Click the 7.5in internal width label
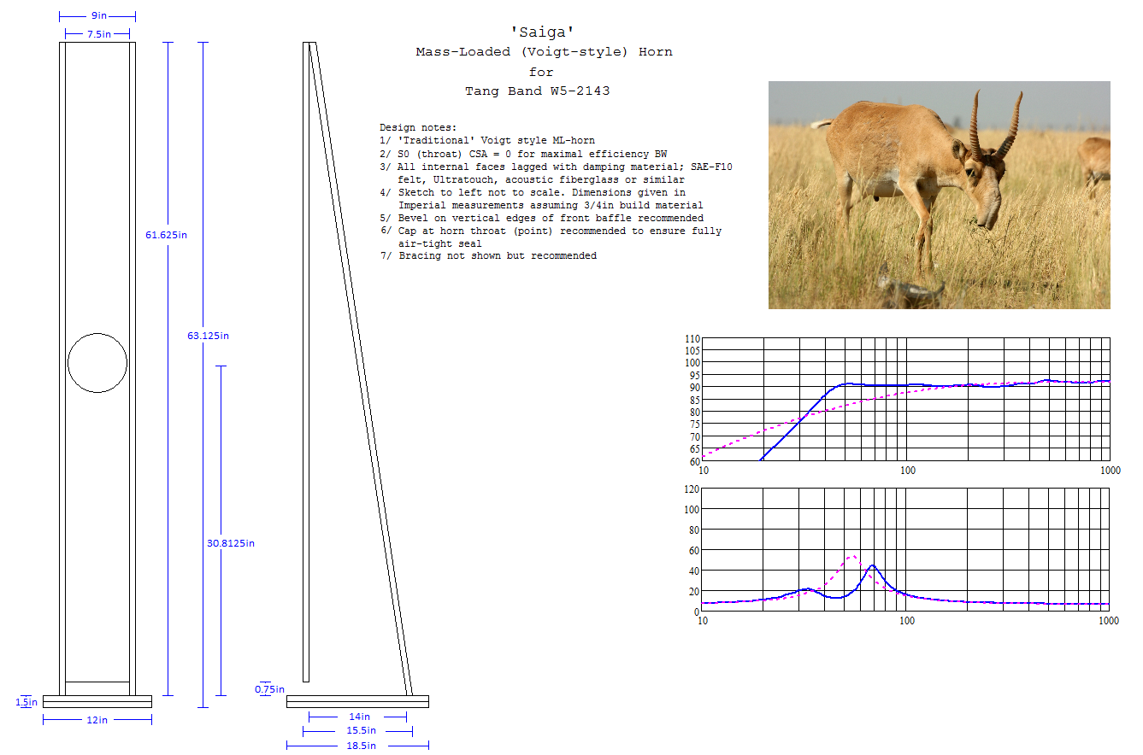The width and height of the screenshot is (1143, 755). pos(97,34)
